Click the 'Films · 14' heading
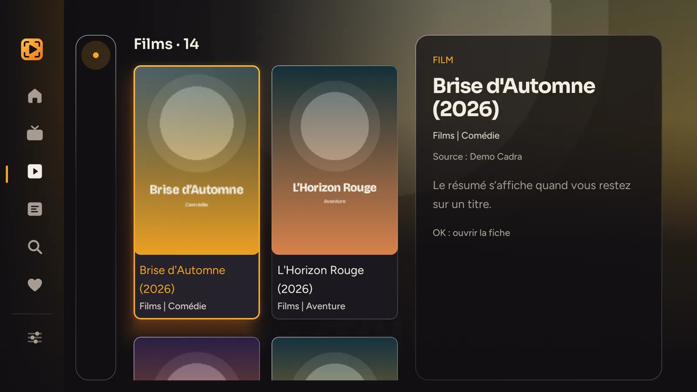 166,44
